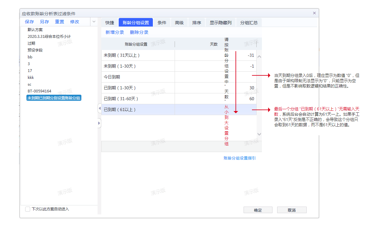The image size is (366, 233).
Task: Open the 排序 tab
Action: coord(196,22)
